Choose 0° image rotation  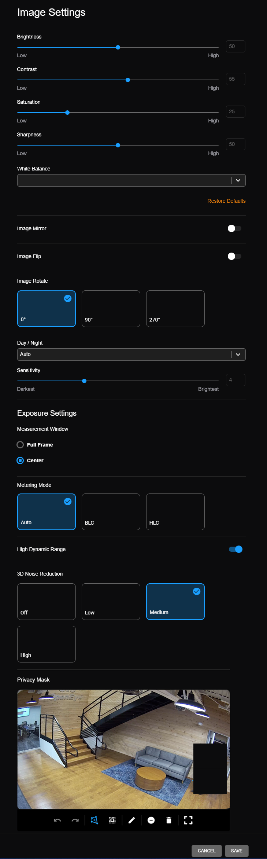[x=47, y=309]
